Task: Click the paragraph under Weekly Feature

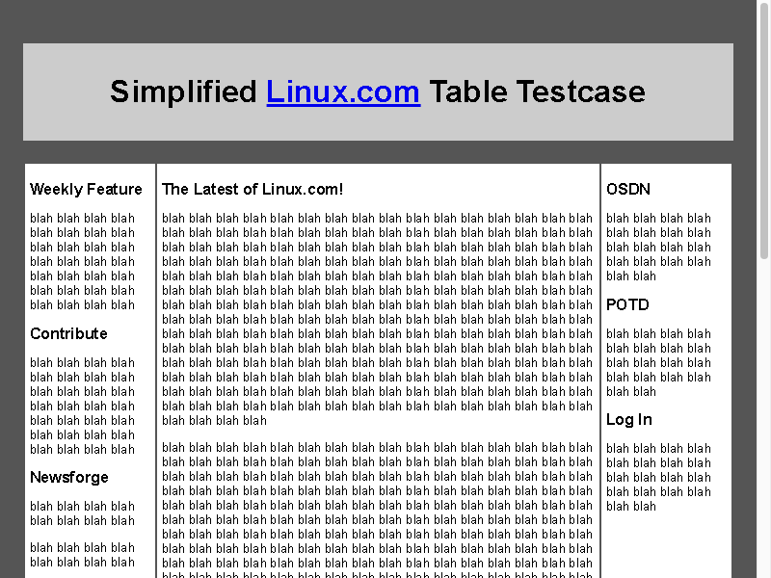Action: (82, 261)
